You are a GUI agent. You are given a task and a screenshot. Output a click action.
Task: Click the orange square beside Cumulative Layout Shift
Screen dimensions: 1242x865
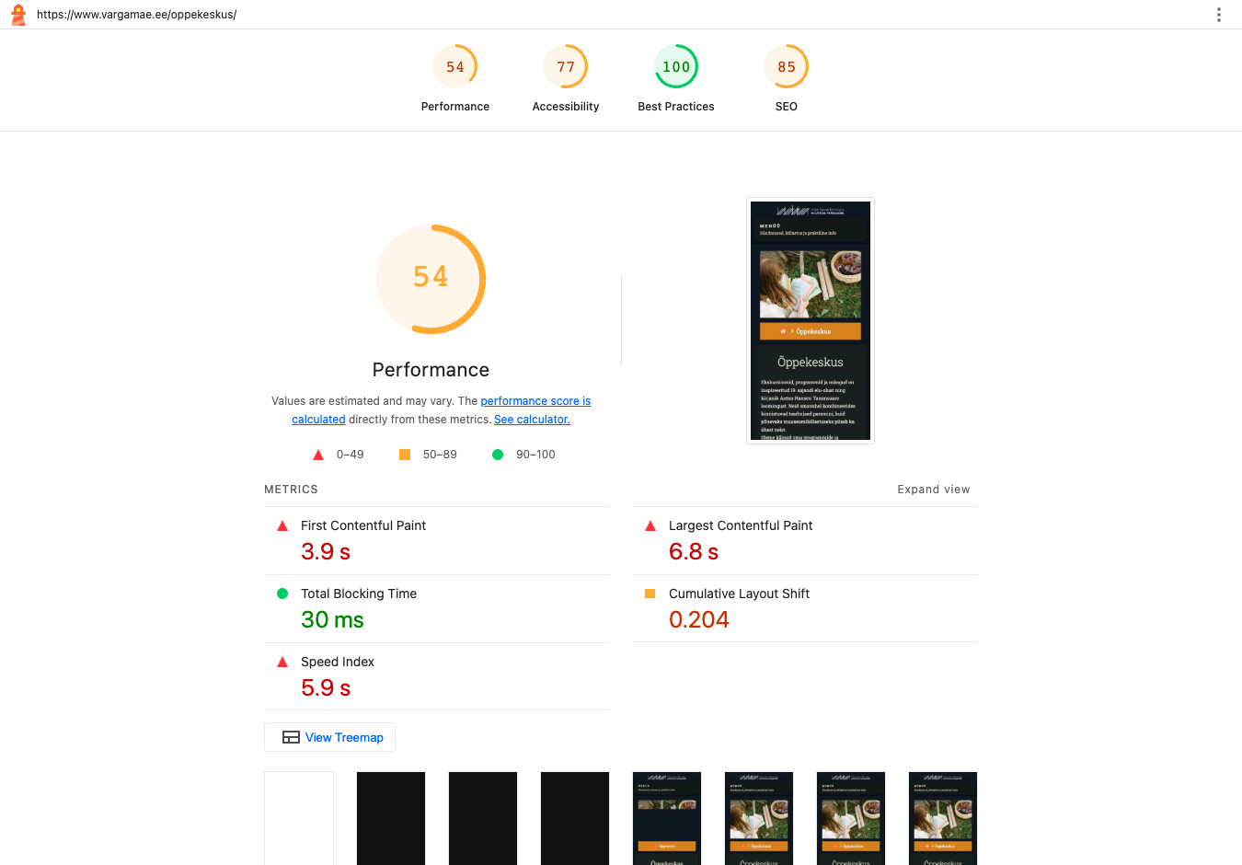tap(650, 594)
